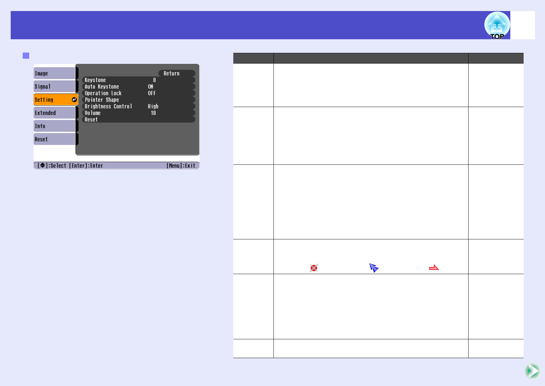The width and height of the screenshot is (545, 386).
Task: Select the red crosshair pointer shape icon
Action: click(x=314, y=268)
